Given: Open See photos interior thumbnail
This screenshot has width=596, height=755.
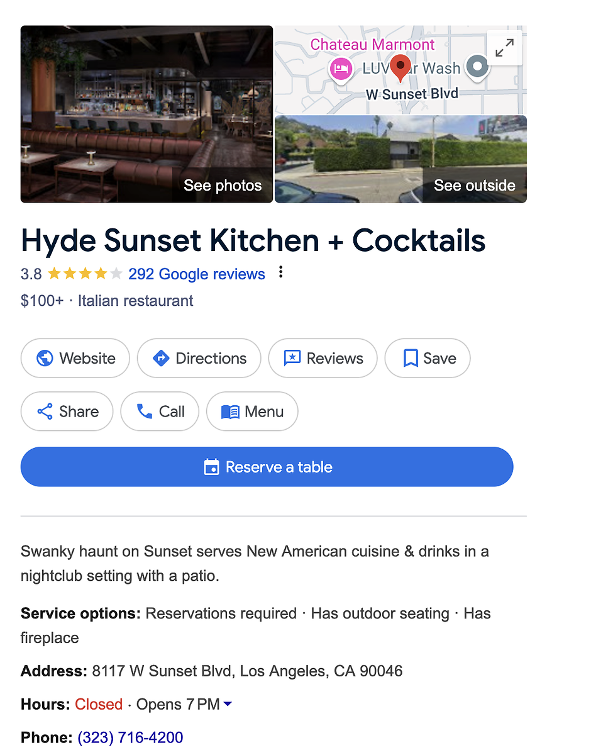Looking at the screenshot, I should pyautogui.click(x=146, y=114).
